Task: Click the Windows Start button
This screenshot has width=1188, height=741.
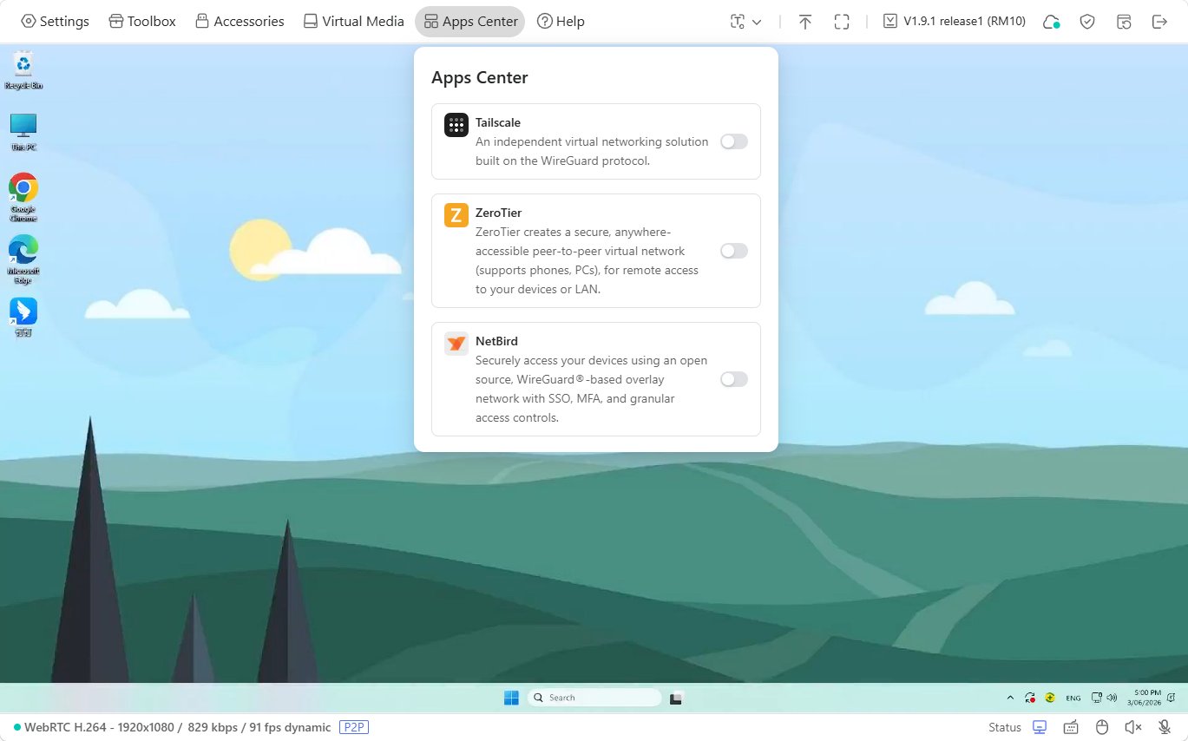Action: pos(511,698)
